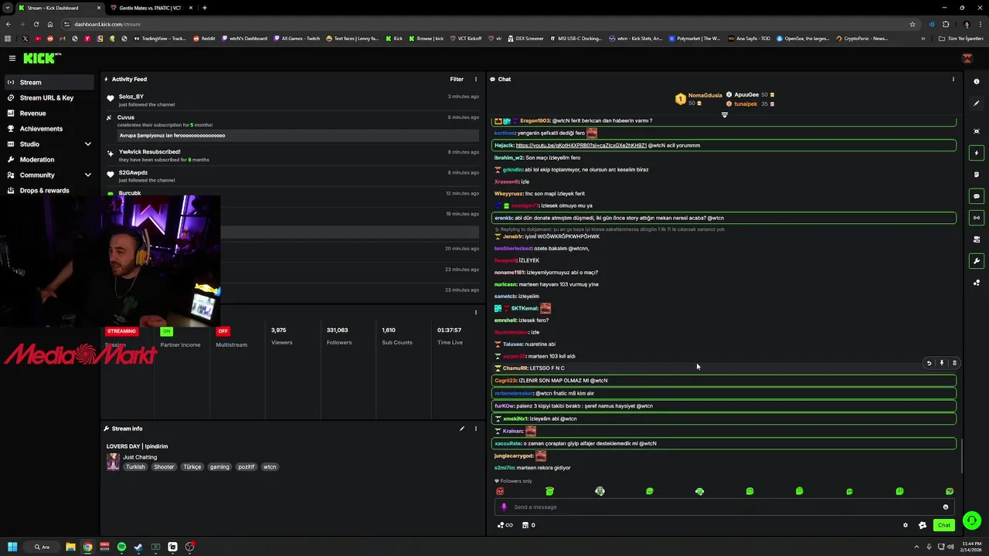Switch to Gentle Mates vs. FNATIC tab

pos(149,8)
